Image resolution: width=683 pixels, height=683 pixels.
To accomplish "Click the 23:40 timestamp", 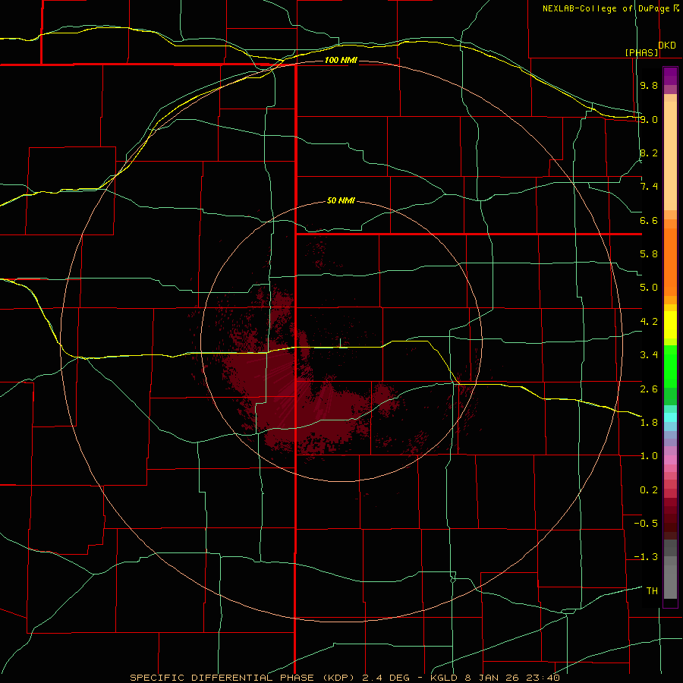I will tap(543, 678).
